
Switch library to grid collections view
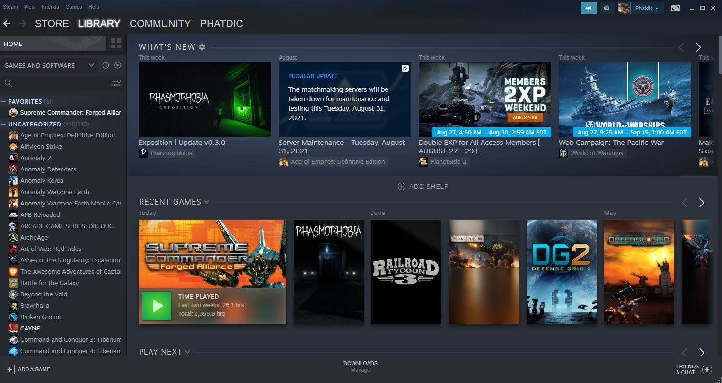[x=116, y=44]
